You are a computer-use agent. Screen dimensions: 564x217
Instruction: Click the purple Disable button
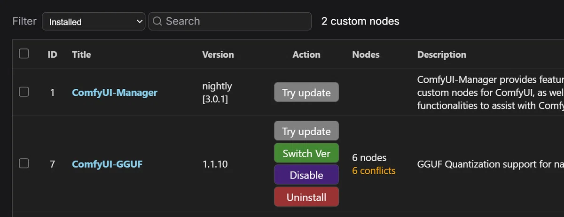click(x=306, y=175)
